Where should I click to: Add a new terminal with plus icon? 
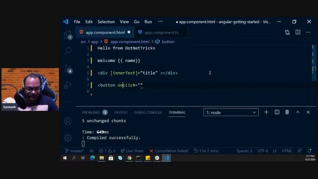tap(266, 112)
